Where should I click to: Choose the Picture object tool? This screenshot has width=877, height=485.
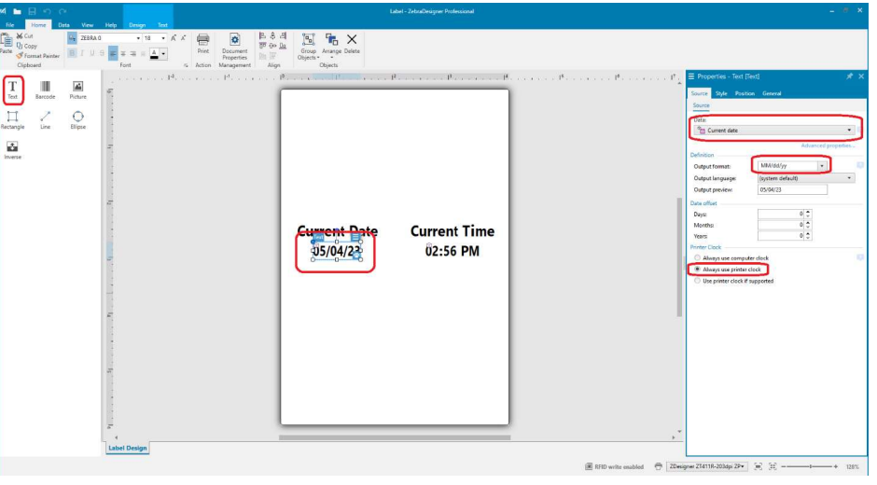(x=77, y=90)
